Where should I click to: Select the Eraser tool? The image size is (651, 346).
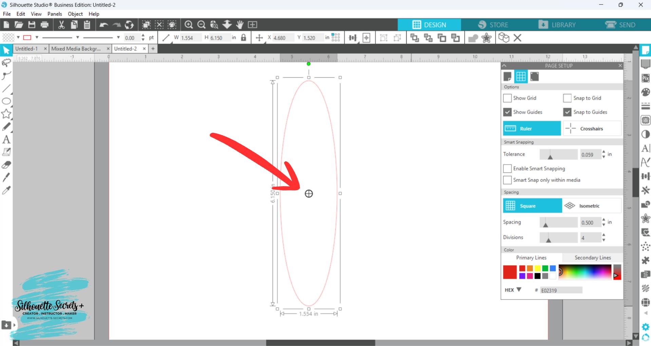(x=6, y=165)
